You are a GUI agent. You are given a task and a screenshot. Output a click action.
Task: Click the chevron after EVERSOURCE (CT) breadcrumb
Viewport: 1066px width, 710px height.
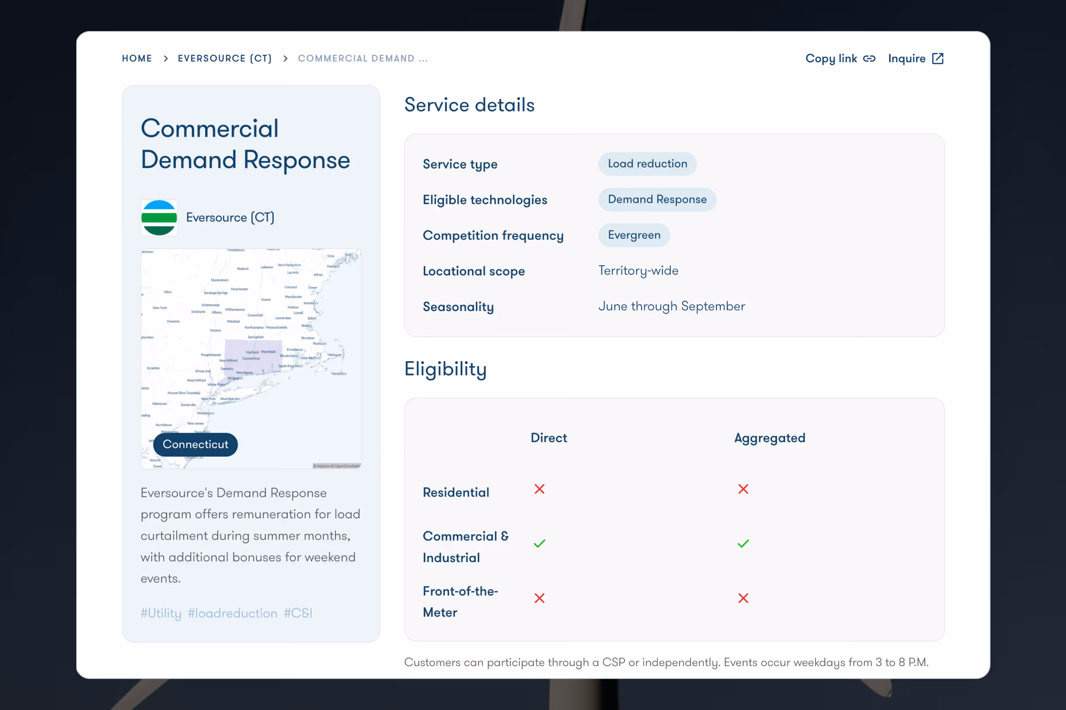285,59
